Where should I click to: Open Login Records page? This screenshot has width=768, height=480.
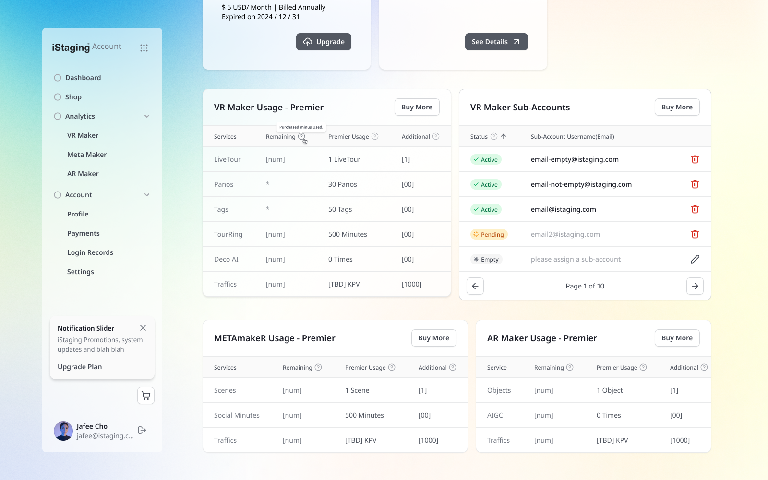tap(90, 252)
